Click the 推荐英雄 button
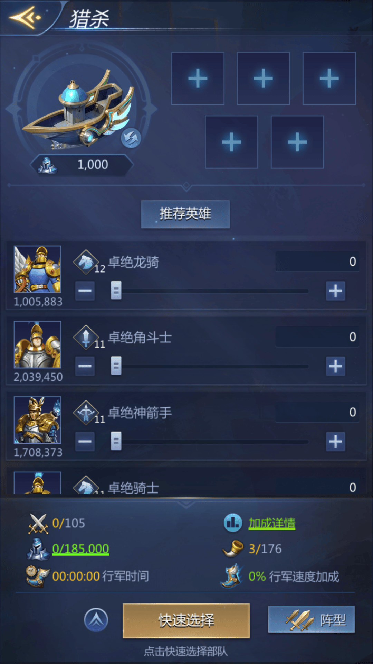The image size is (373, 664). [185, 214]
